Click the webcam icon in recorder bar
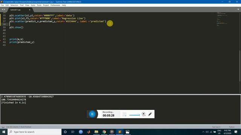 coord(143,114)
